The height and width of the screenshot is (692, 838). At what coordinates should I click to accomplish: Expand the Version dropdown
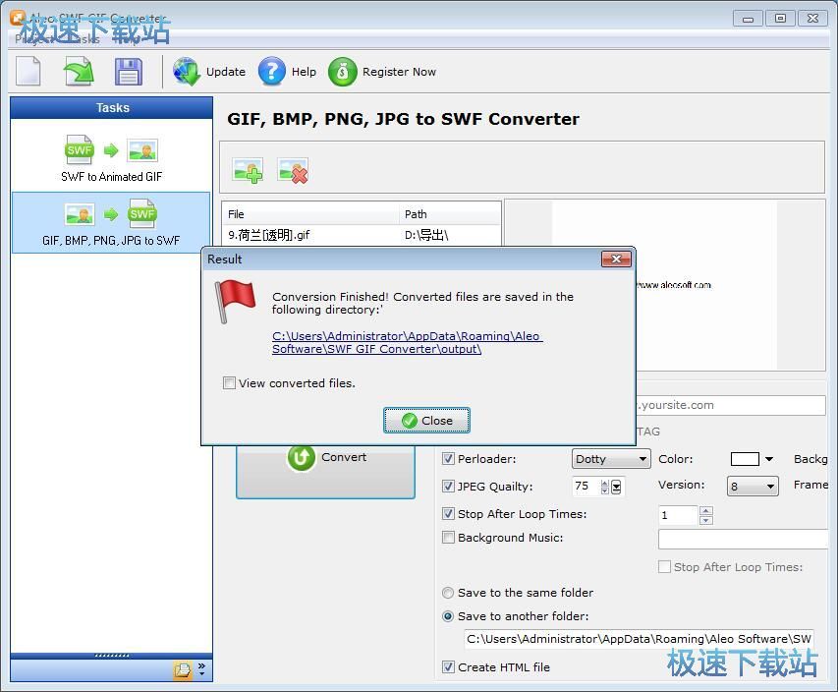pos(753,487)
